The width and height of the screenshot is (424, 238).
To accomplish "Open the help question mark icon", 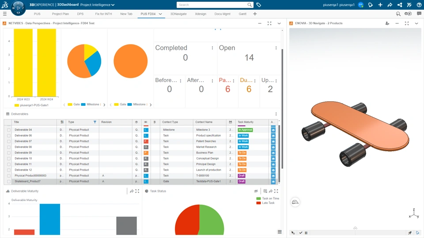I will click(419, 5).
